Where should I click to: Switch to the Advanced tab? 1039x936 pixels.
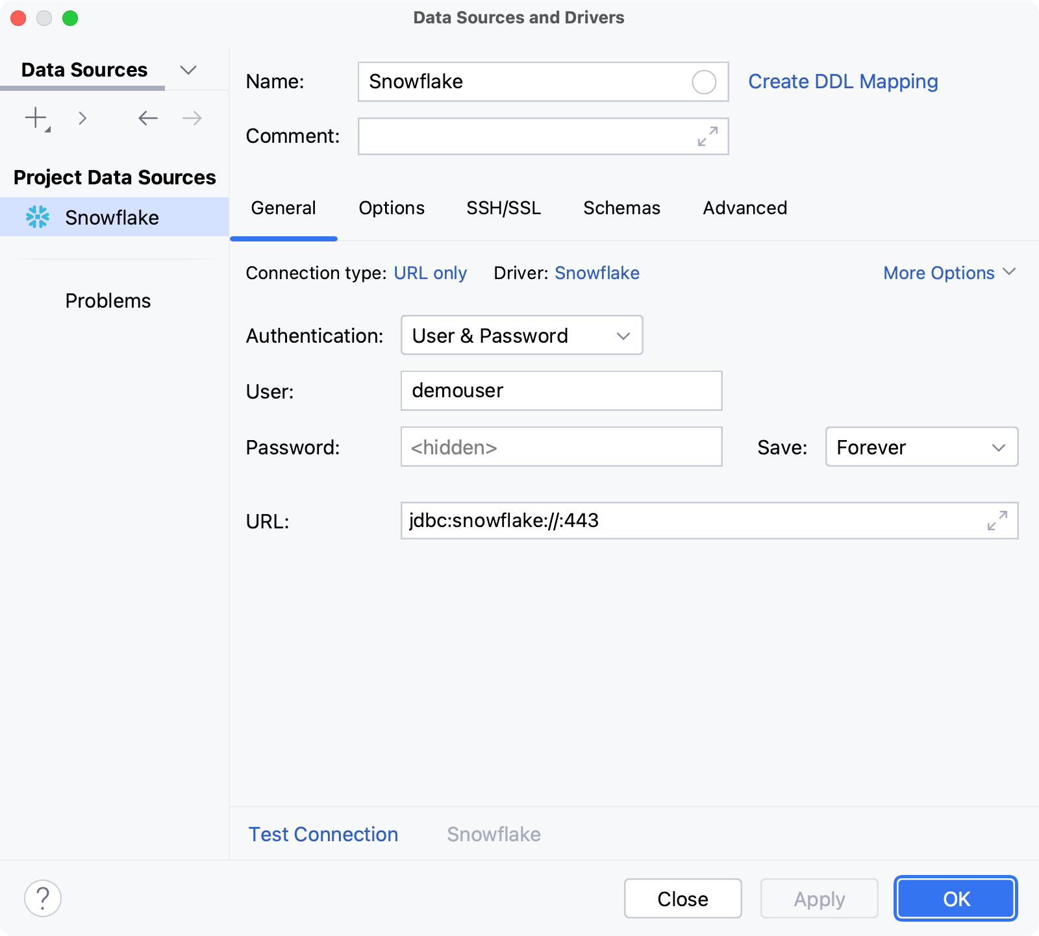pyautogui.click(x=744, y=208)
